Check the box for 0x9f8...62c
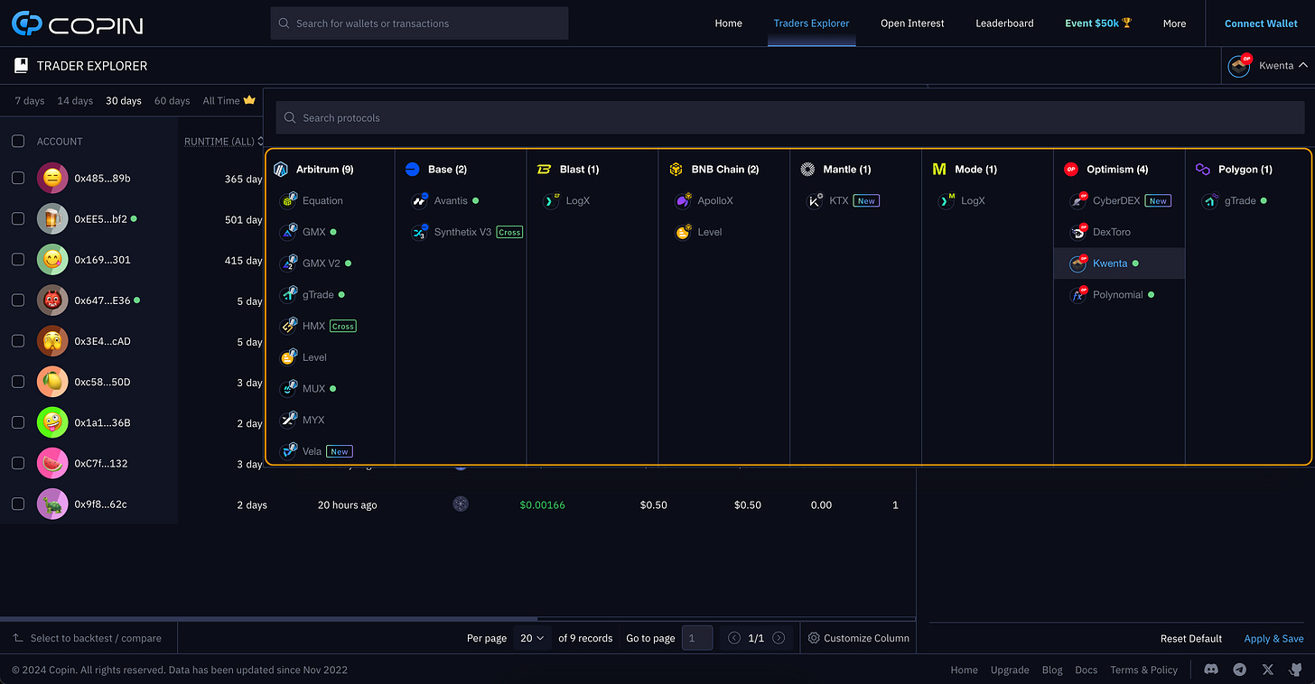 coord(18,504)
